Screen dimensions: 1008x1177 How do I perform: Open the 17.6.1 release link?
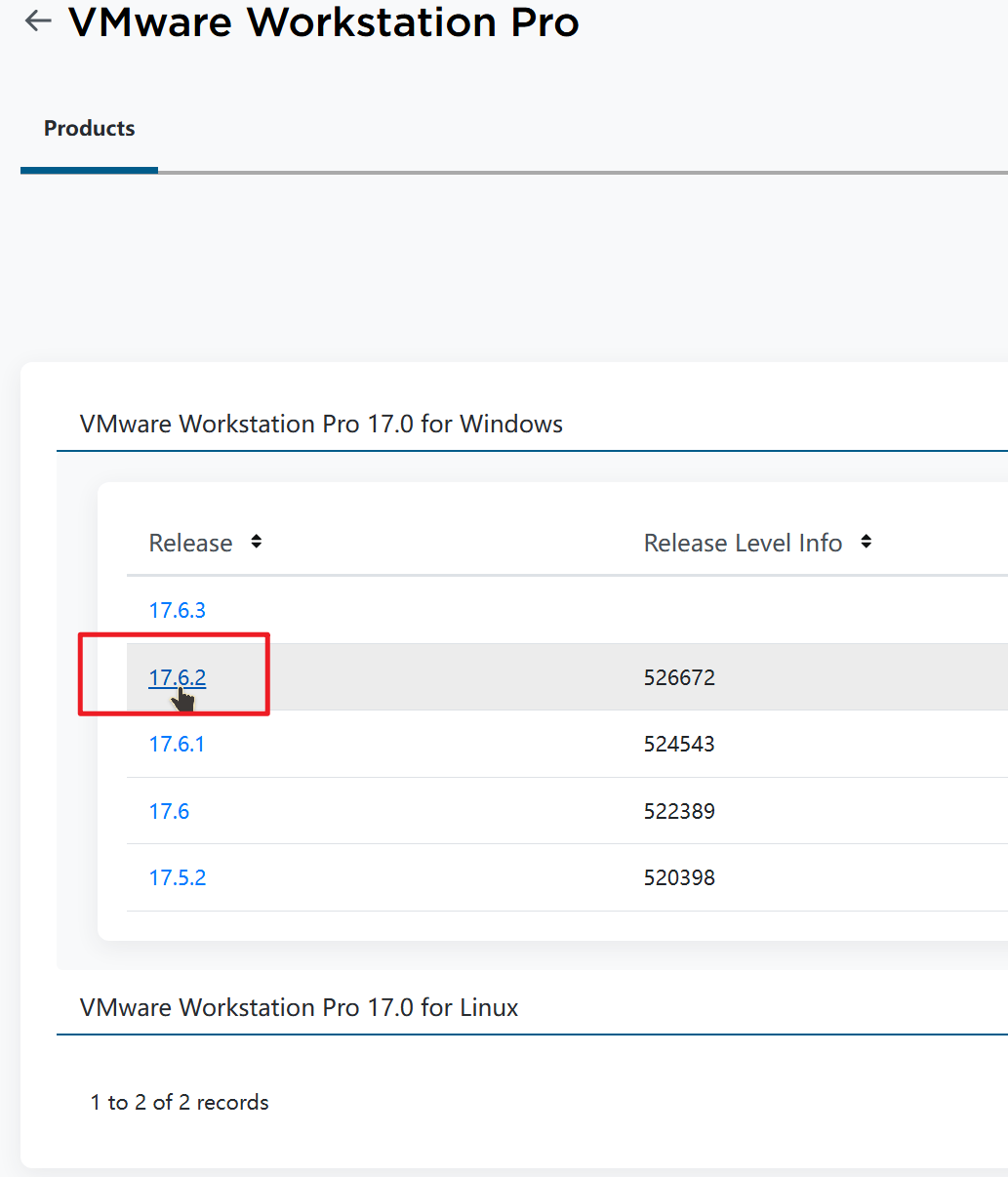pyautogui.click(x=177, y=744)
